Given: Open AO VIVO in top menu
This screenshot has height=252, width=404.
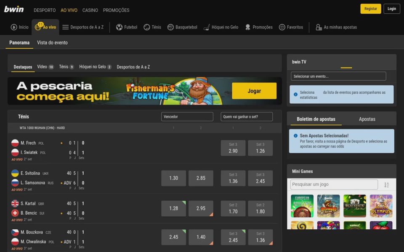Looking at the screenshot, I should coord(69,10).
